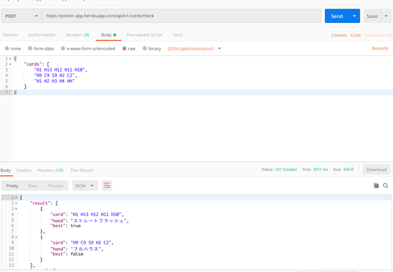Viewport: 393px width, 272px height.
Task: Open the Save options dropdown arrow
Action: (386, 16)
